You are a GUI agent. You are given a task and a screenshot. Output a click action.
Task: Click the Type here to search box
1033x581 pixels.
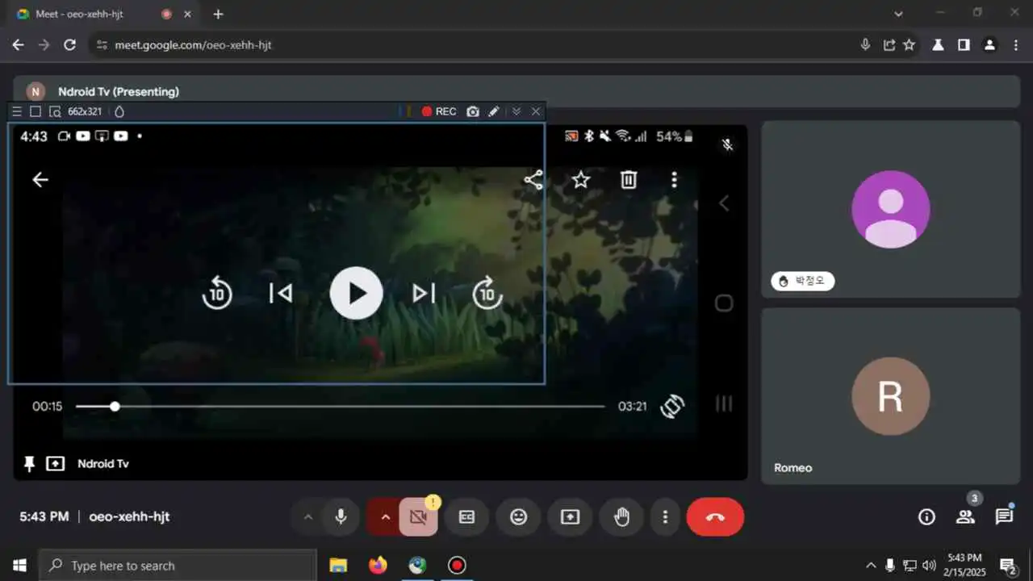pos(178,566)
